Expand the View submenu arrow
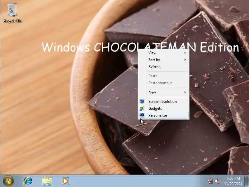Screen dimensions: 249x187 pyautogui.click(x=185, y=53)
